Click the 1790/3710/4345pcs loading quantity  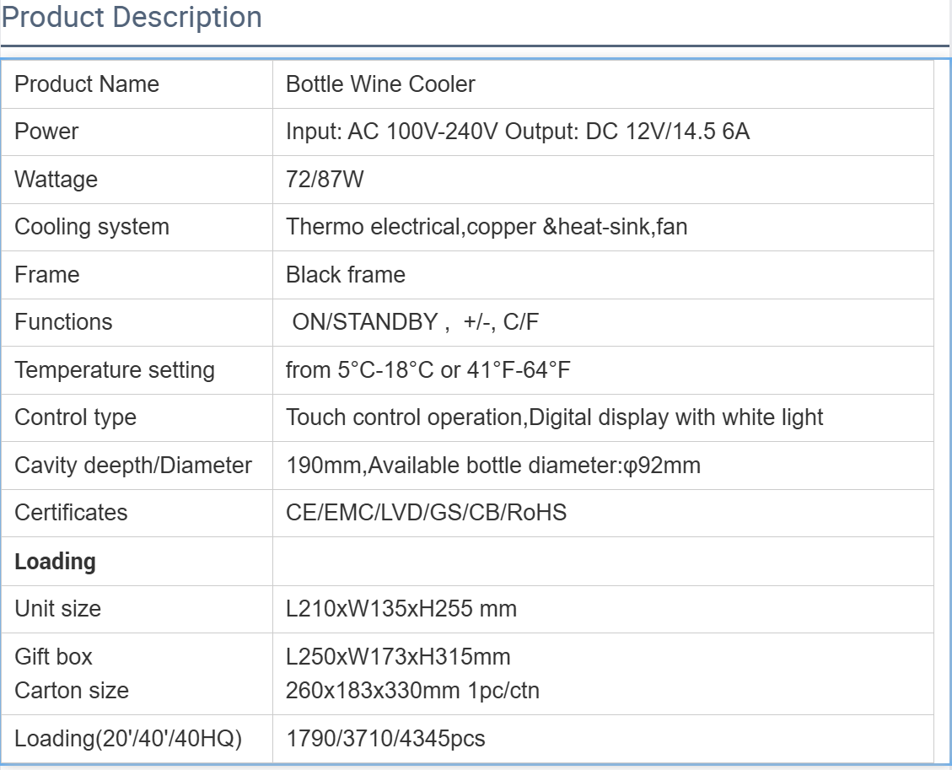coord(385,740)
